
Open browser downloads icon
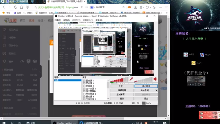click(x=135, y=7)
